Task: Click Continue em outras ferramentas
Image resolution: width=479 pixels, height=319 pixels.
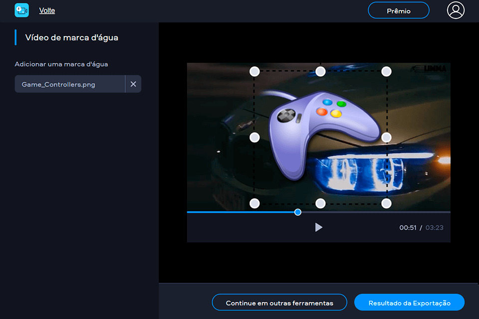Action: (279, 302)
